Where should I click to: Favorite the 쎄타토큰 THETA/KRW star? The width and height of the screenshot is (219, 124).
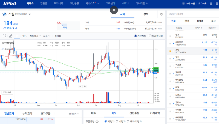170,44
